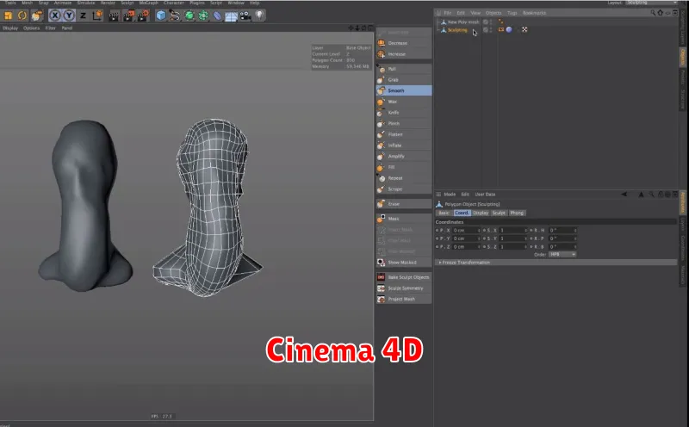The width and height of the screenshot is (689, 427).
Task: Select the Mask sculpt tool
Action: (403, 219)
